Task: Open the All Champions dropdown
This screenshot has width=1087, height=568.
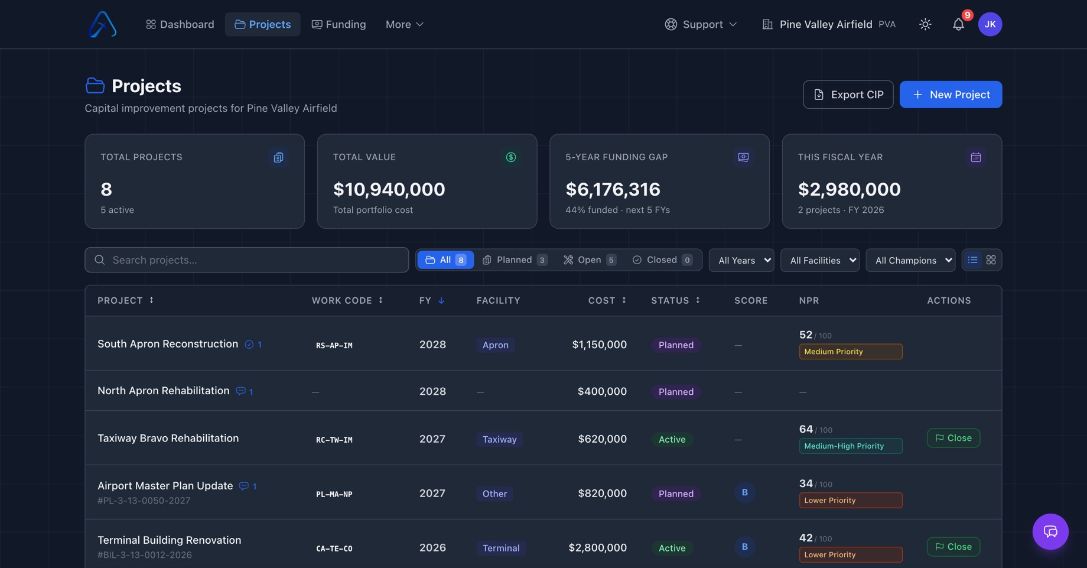Action: (x=910, y=260)
